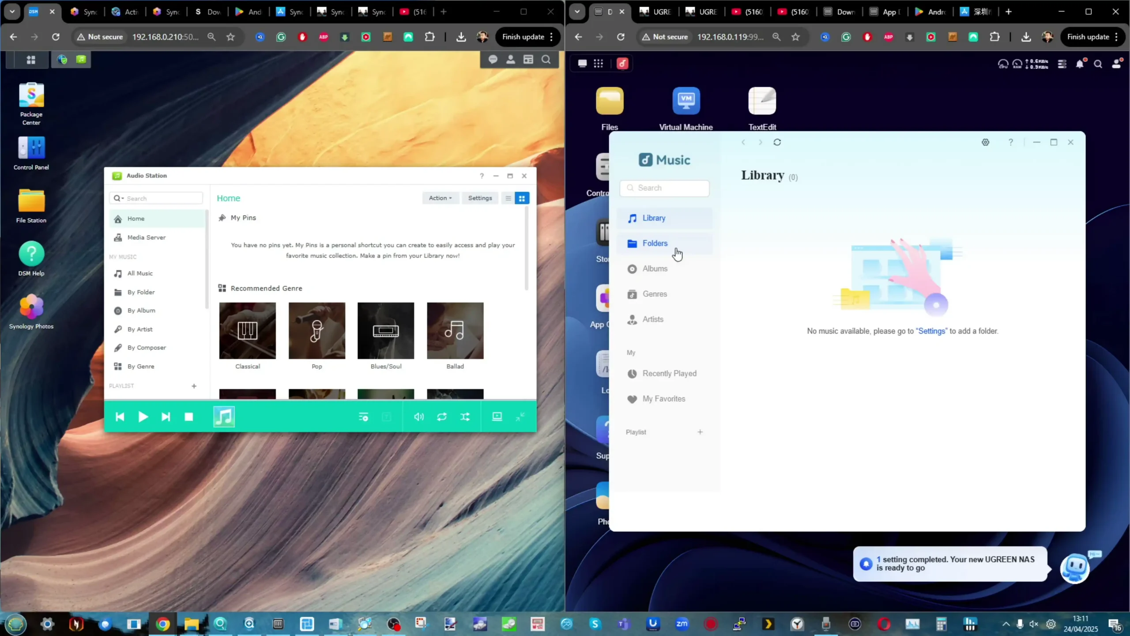Toggle shuffle mode in Audio Station

point(465,417)
